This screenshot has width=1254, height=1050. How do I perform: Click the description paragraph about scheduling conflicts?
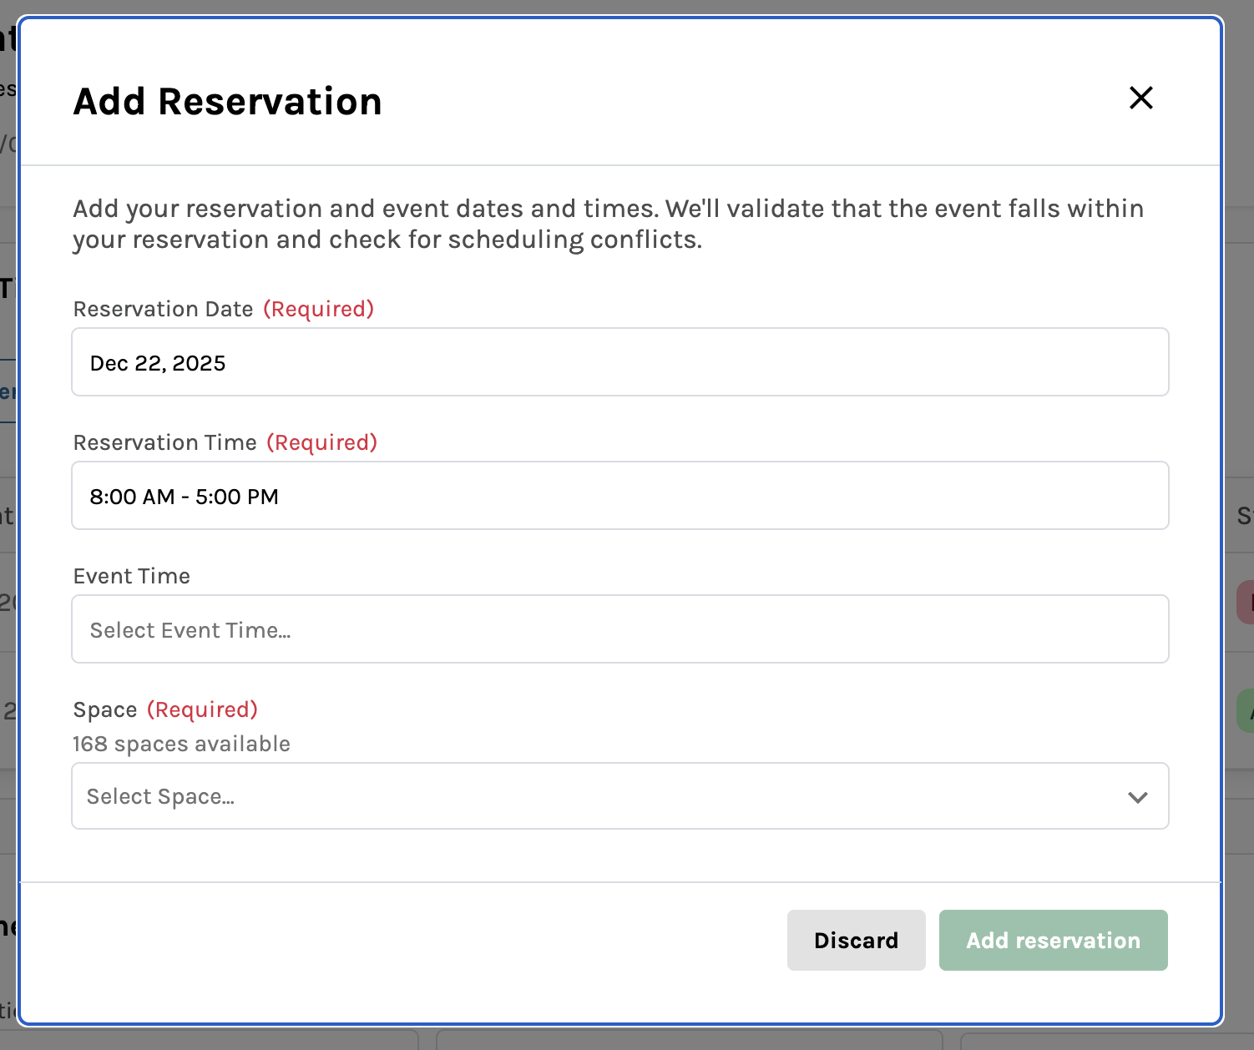tap(608, 224)
